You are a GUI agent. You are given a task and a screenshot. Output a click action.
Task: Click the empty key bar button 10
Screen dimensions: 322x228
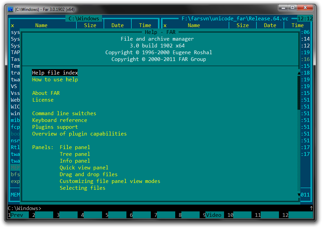(239, 215)
